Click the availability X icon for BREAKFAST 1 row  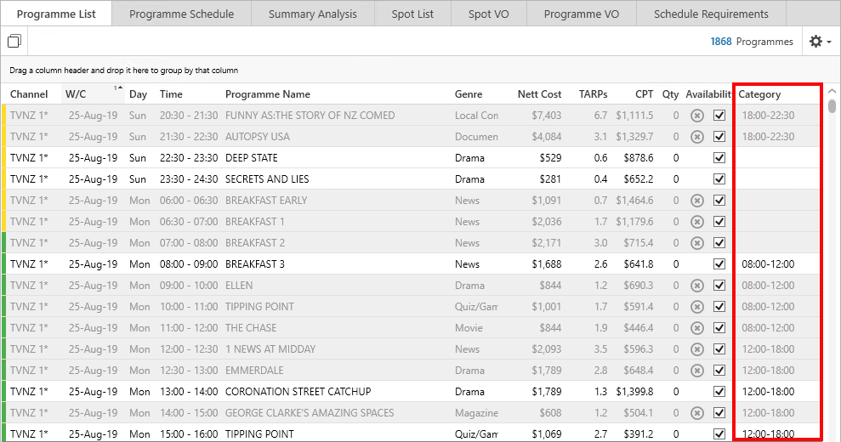coord(696,222)
